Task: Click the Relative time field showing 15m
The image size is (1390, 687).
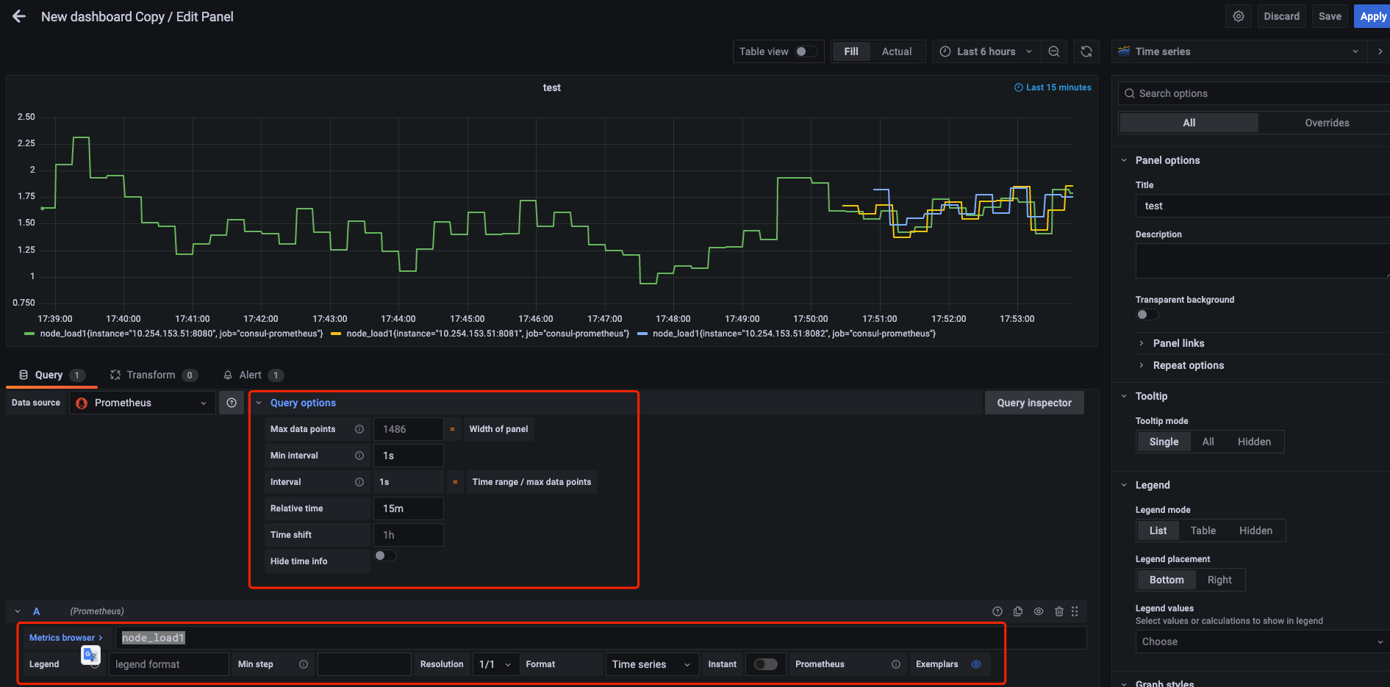Action: (x=409, y=508)
